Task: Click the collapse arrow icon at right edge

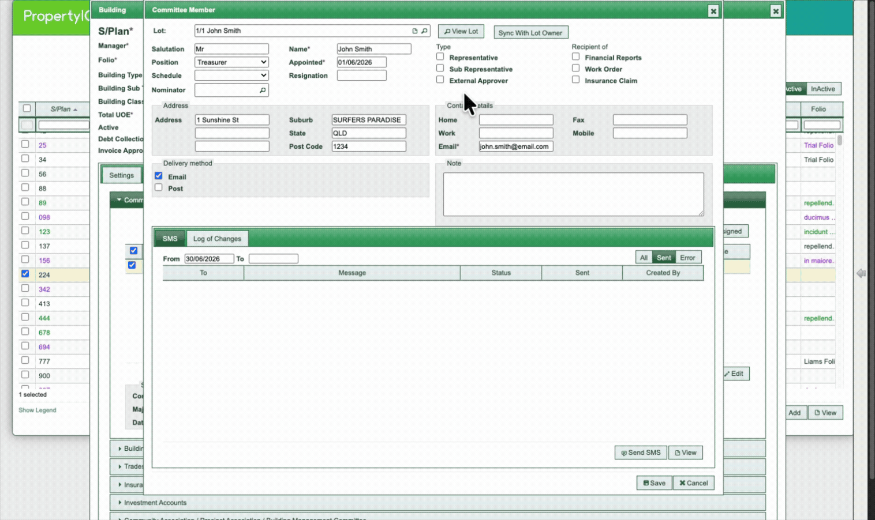Action: click(x=861, y=273)
